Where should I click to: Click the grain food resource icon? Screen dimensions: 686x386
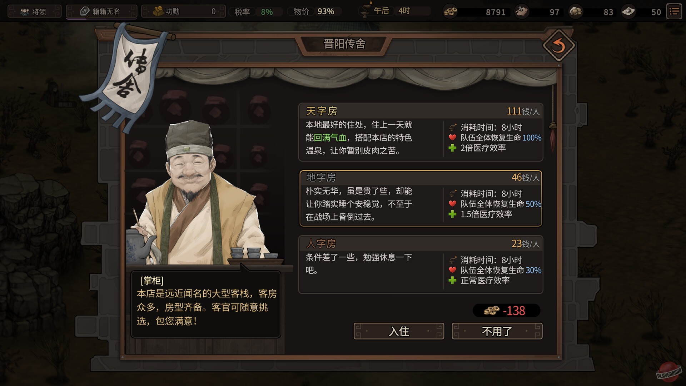click(575, 12)
